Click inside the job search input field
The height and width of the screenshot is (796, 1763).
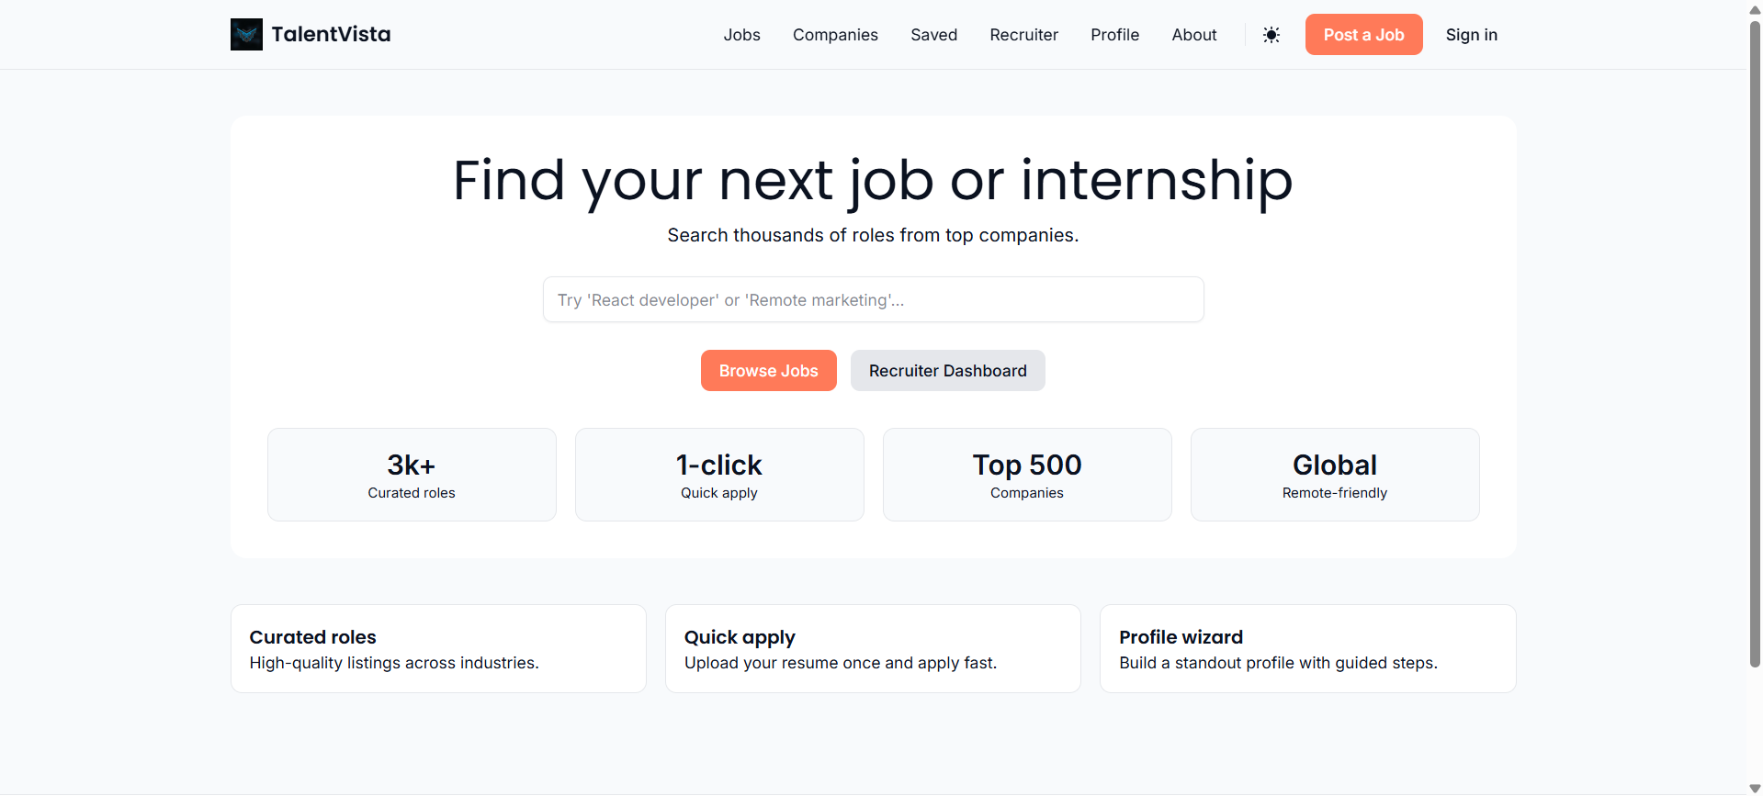coord(873,299)
